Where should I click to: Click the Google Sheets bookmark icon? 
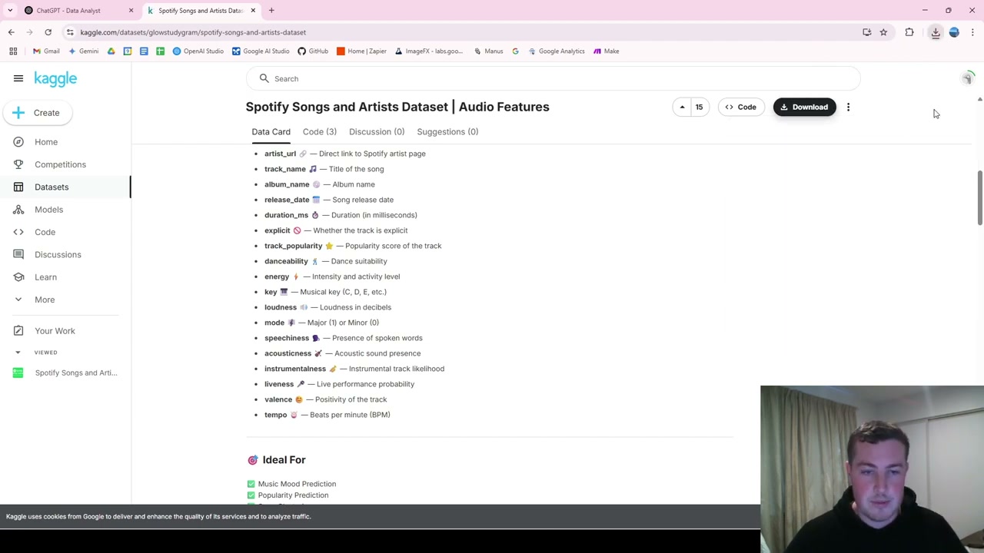(x=160, y=51)
